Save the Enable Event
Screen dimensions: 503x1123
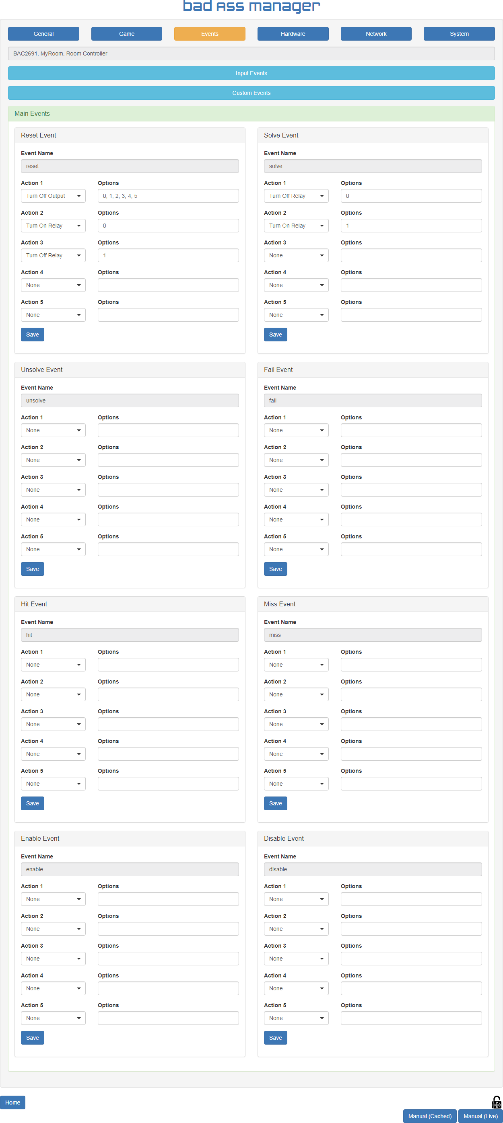click(33, 1037)
